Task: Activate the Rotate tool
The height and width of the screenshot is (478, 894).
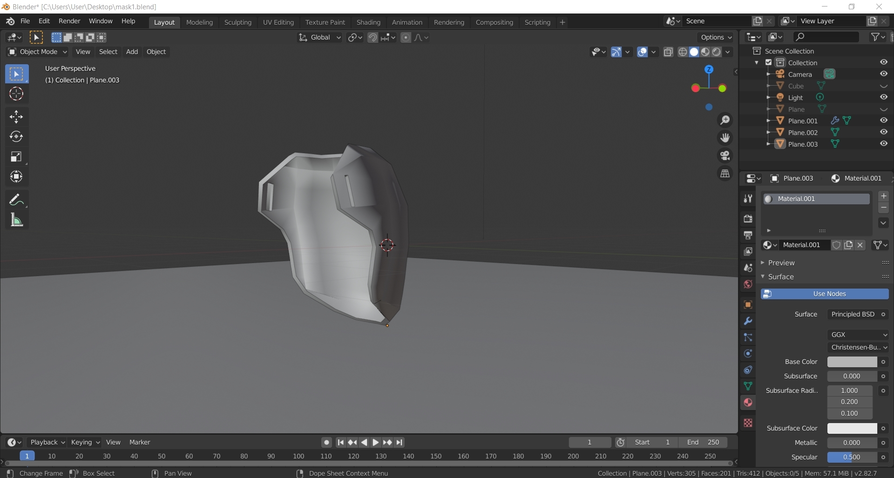Action: point(16,136)
